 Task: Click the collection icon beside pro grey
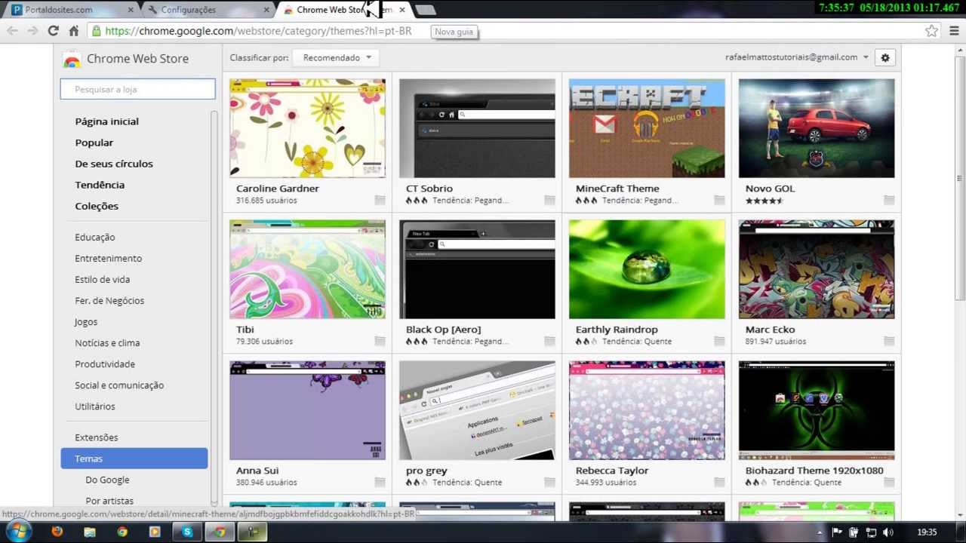click(549, 482)
